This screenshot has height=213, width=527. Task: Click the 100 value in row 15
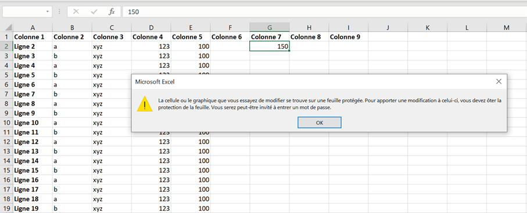(x=191, y=170)
